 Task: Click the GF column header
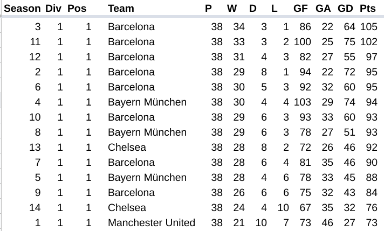tap(301, 9)
